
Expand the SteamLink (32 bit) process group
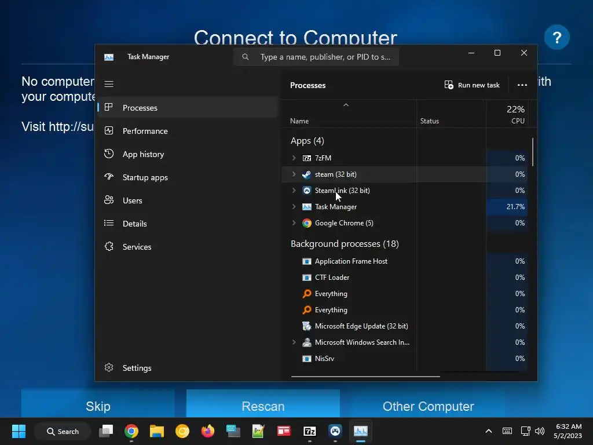click(x=294, y=190)
